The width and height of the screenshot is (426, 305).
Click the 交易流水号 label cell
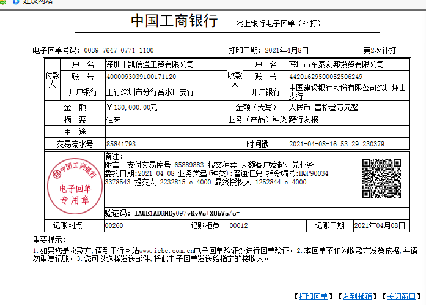tap(75, 144)
